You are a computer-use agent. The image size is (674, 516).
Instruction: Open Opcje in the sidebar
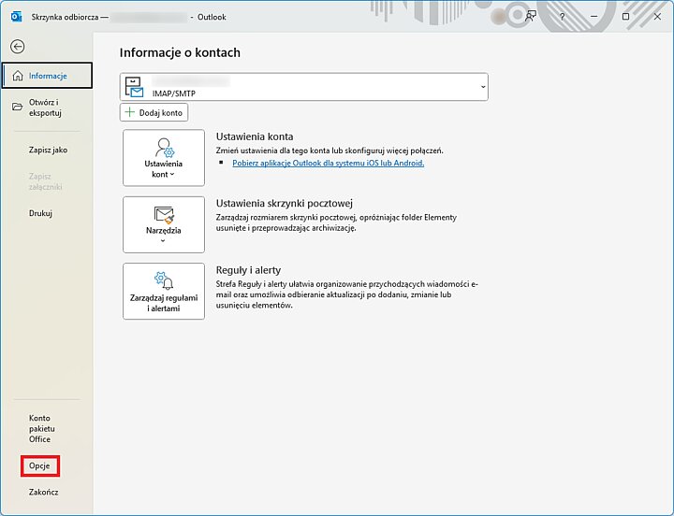coord(39,466)
